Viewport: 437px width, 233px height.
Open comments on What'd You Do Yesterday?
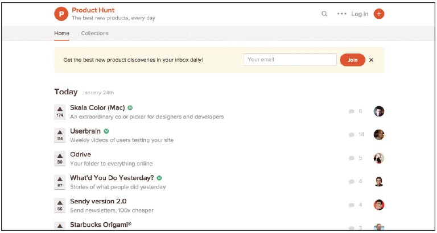(355, 181)
